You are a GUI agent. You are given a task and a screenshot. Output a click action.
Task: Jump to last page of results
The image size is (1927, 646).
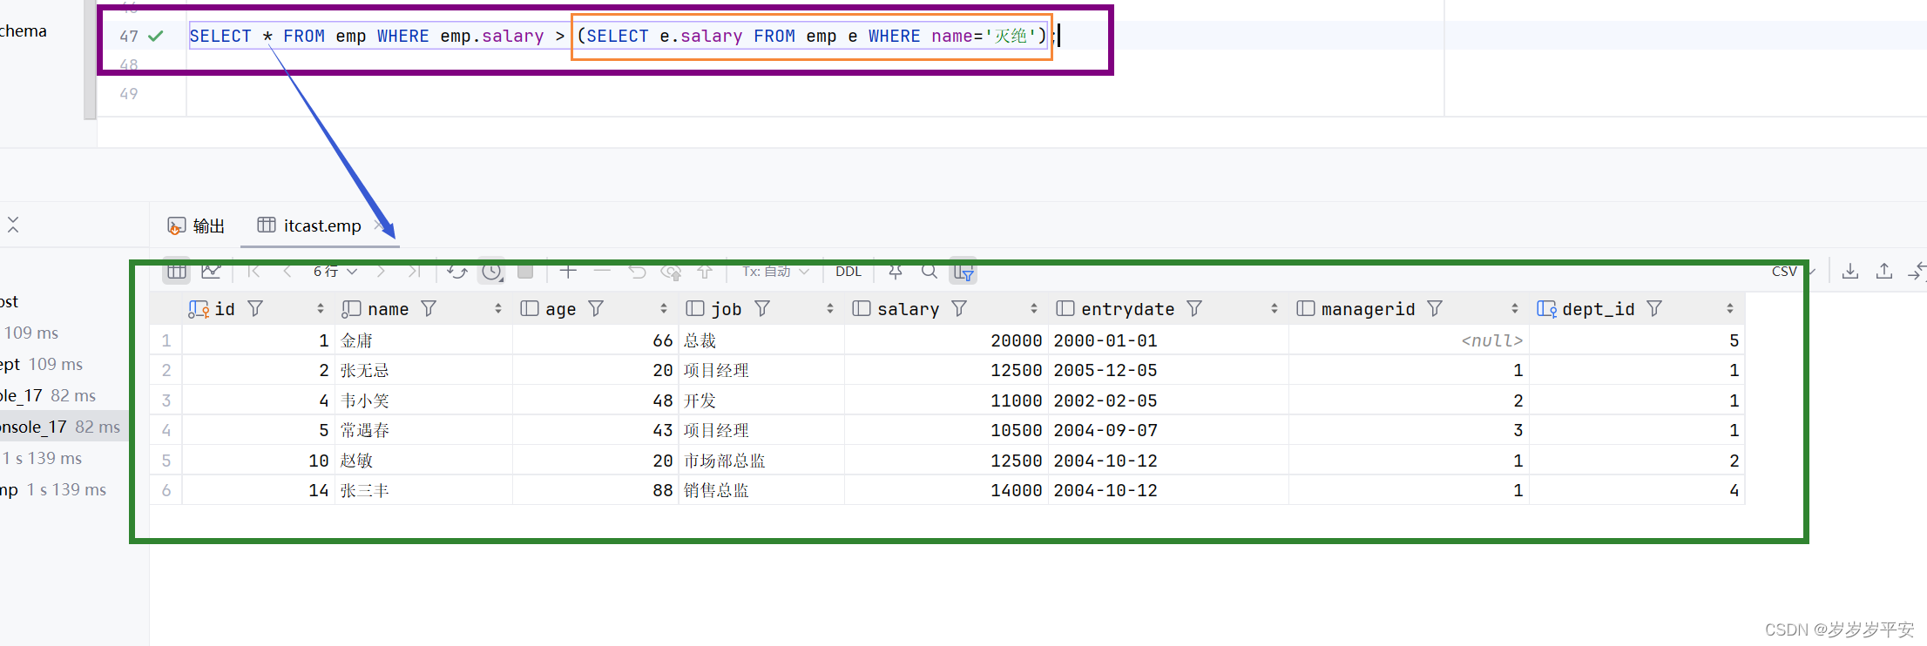(414, 272)
